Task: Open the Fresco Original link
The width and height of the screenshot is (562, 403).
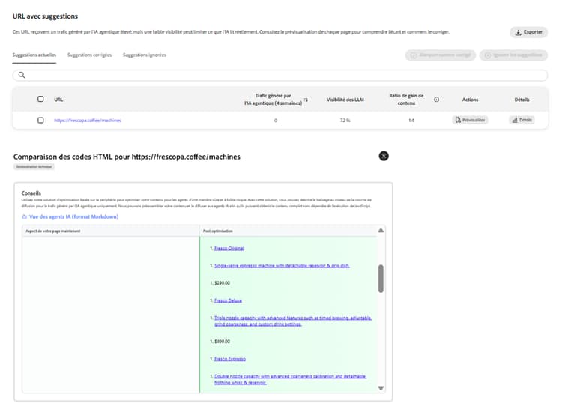Action: (229, 248)
